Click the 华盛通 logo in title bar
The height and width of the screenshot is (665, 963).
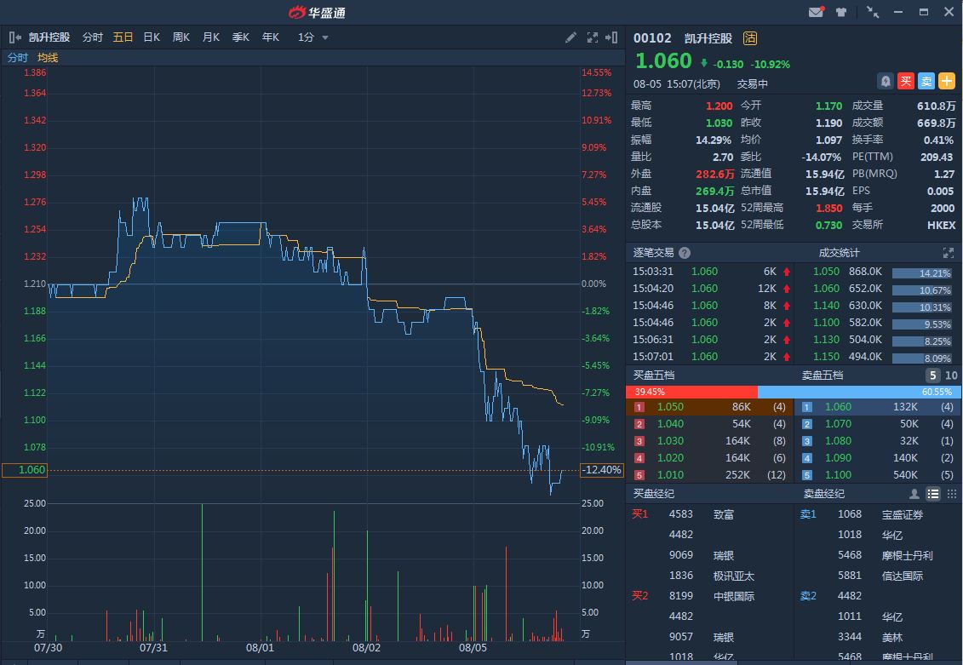(x=317, y=12)
